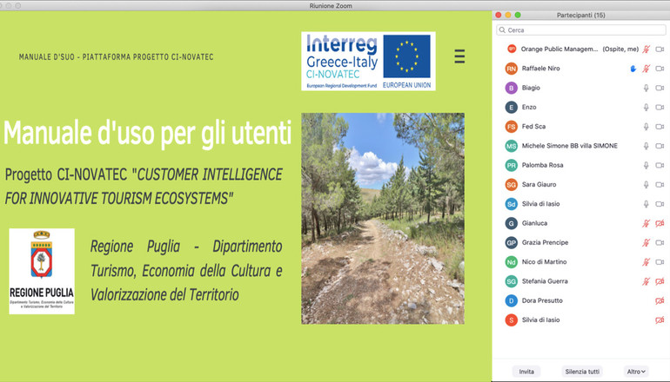
Task: Click the GP avatar of Grazia Prencipe
Action: [512, 242]
